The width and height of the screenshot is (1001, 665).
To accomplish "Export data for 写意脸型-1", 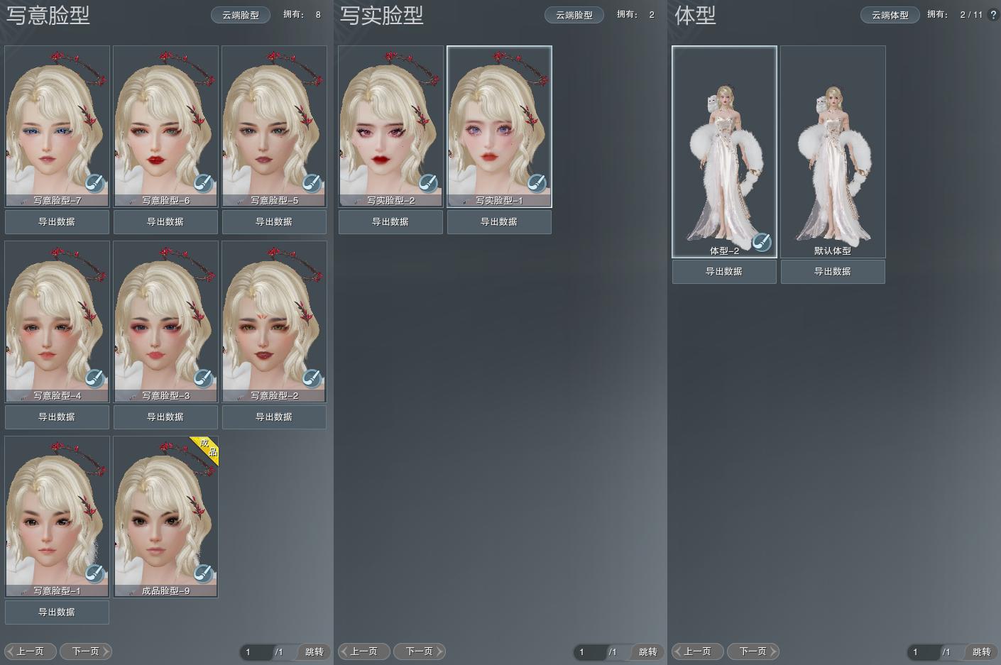I will pos(57,612).
